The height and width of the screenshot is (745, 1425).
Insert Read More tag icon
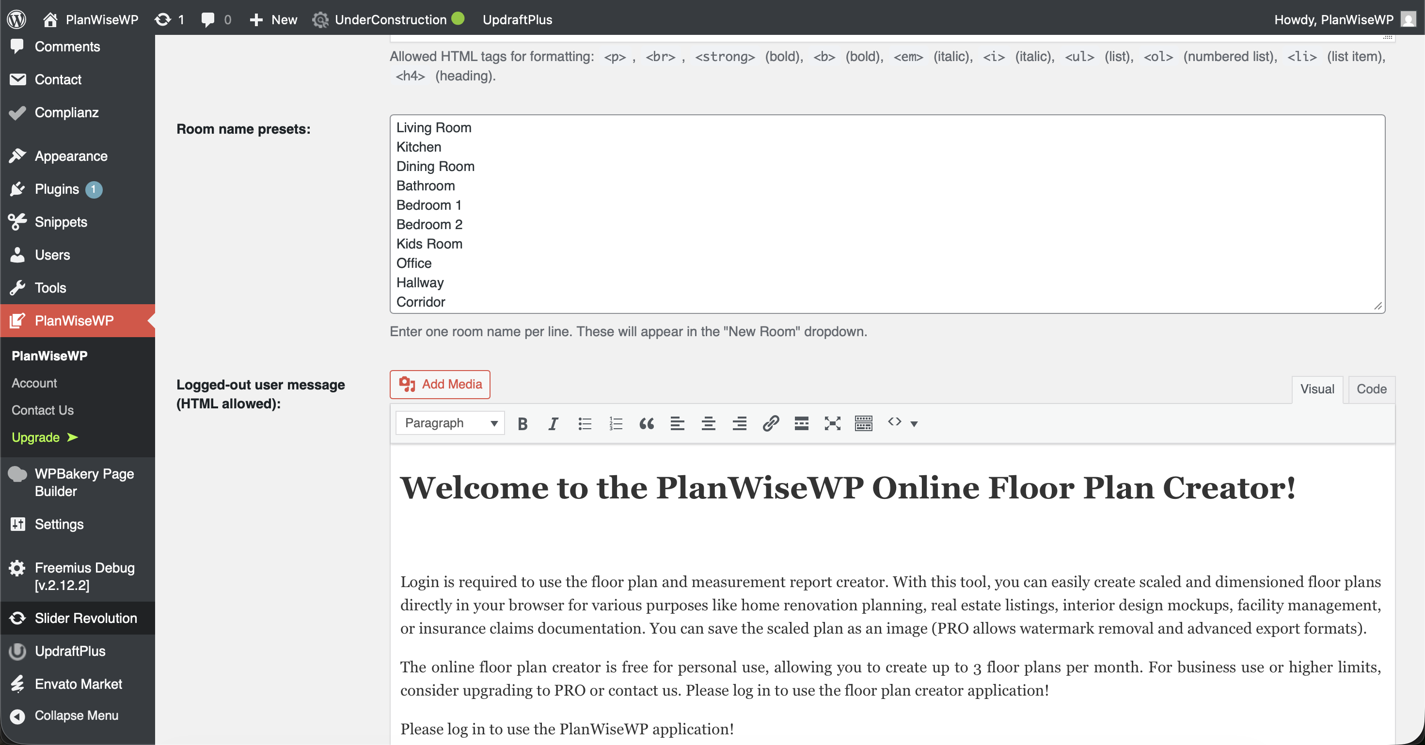coord(801,423)
